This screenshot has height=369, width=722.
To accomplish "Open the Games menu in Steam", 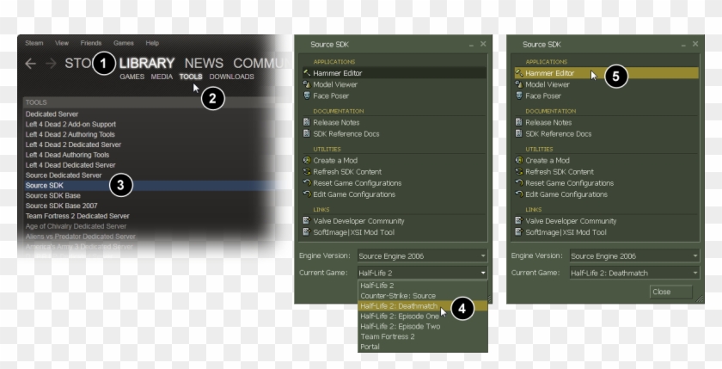I will [124, 43].
